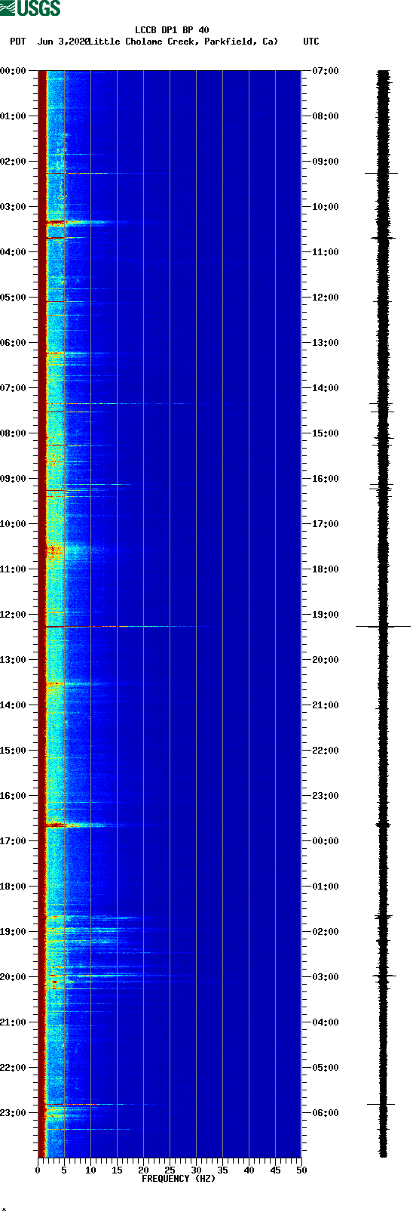416x1218 pixels.
Task: Click the 13:00 UTC time label
Action: [326, 343]
